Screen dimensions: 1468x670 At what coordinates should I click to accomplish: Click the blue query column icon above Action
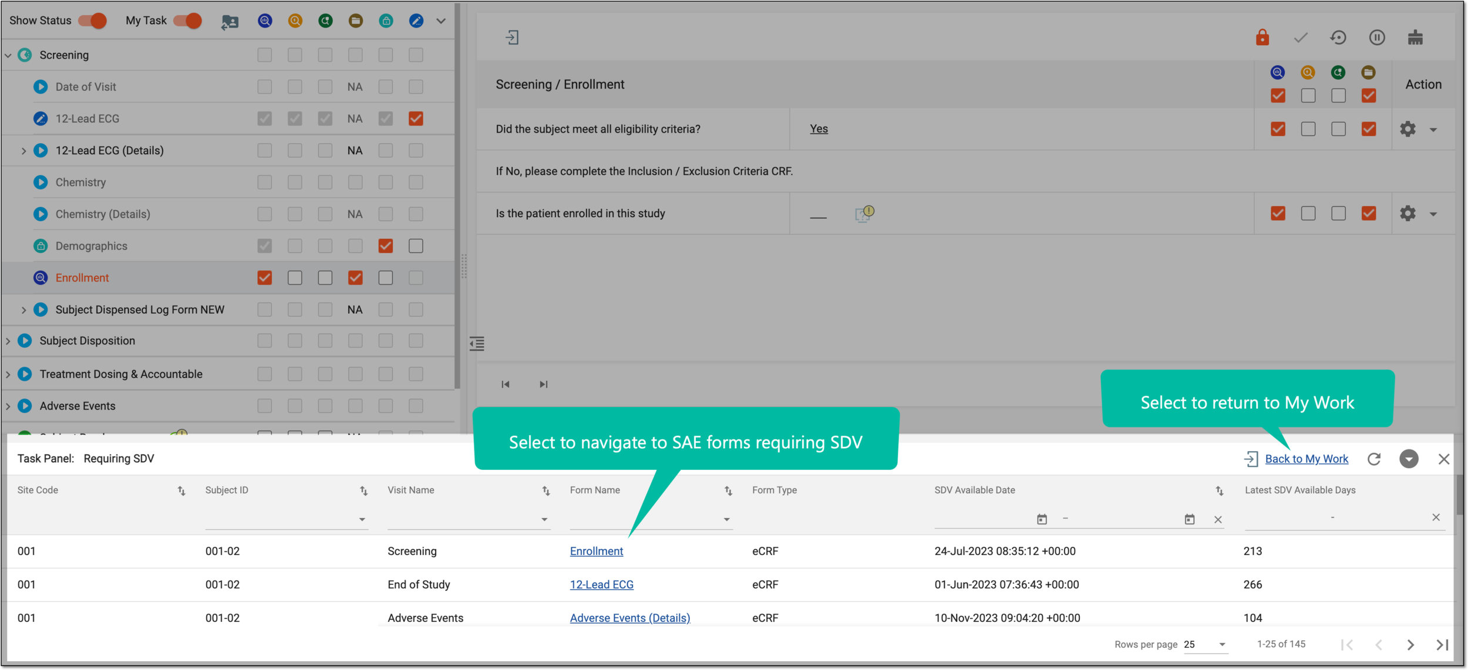point(1278,72)
